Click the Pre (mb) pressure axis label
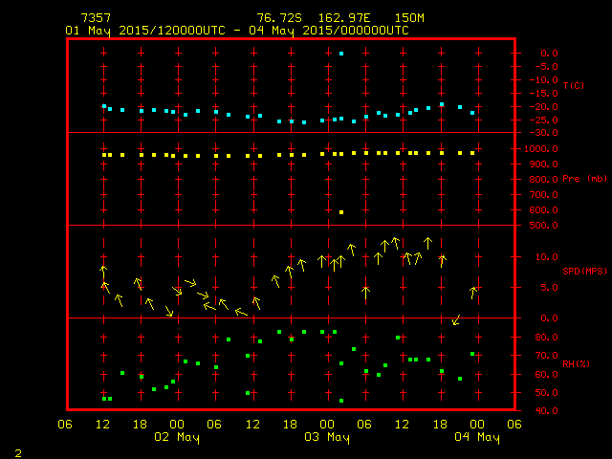612x459 pixels. coord(584,179)
